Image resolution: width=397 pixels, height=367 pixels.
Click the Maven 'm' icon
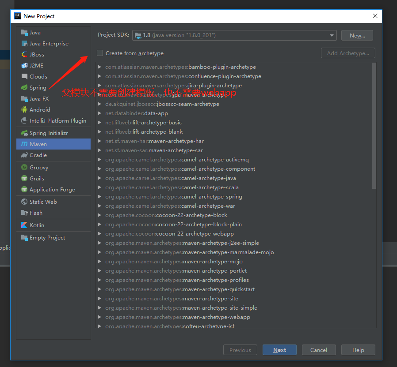point(24,144)
